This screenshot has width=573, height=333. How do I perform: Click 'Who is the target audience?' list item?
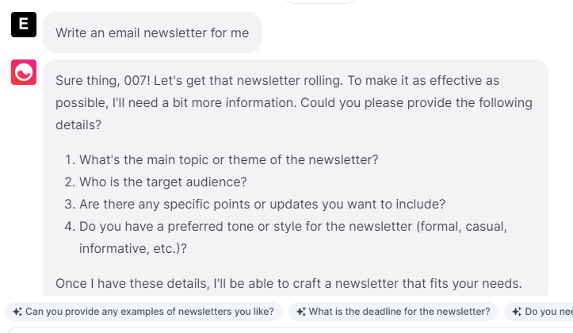pos(162,182)
